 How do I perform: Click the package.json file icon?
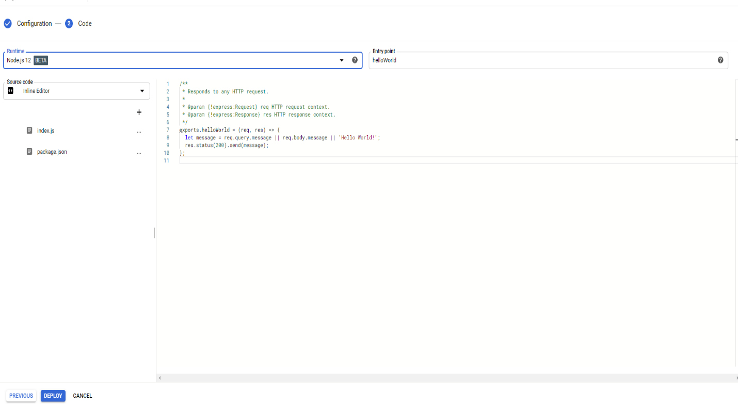[29, 152]
